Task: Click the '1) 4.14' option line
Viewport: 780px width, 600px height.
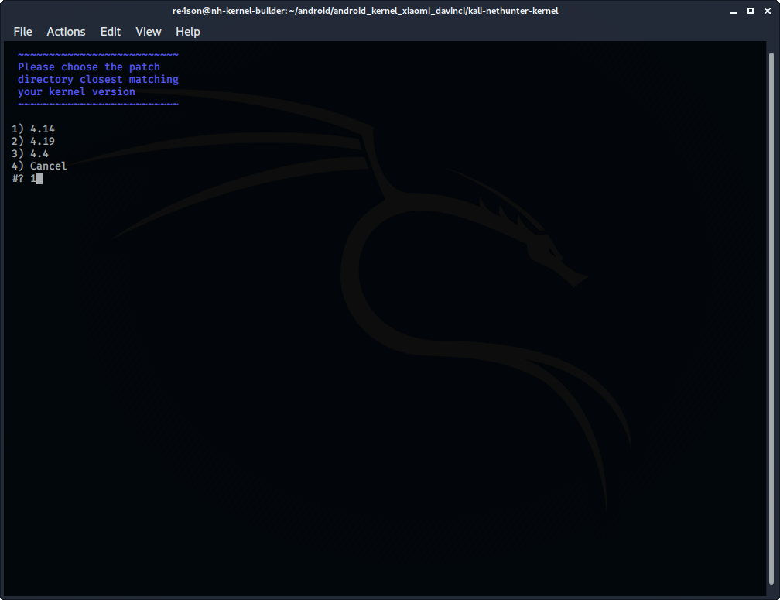Action: tap(33, 129)
